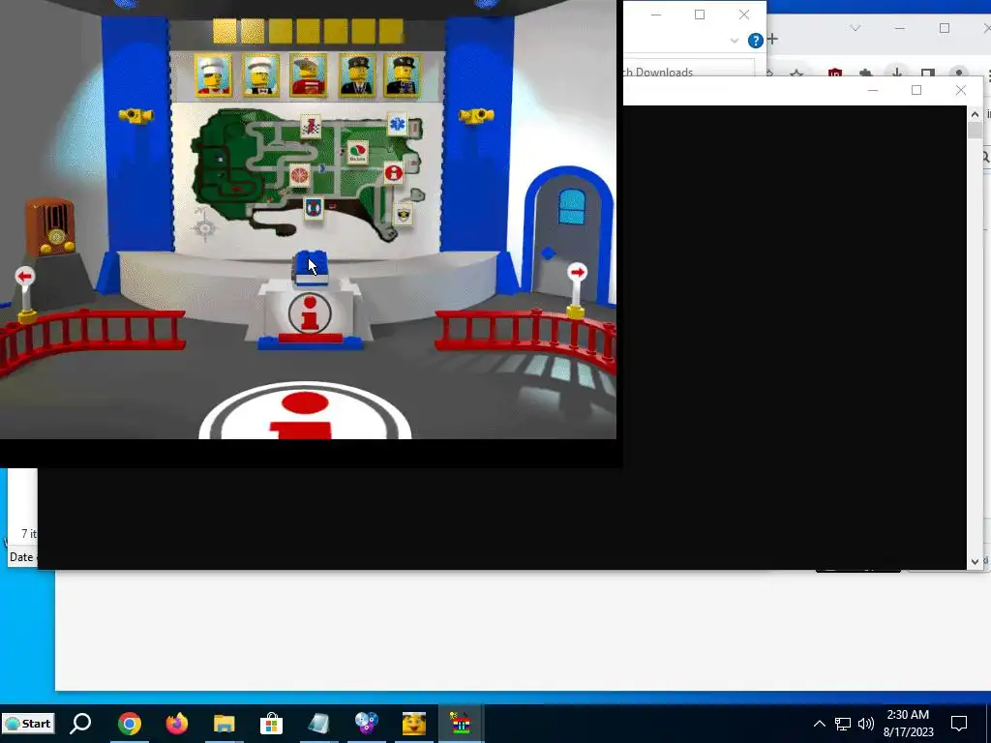
Task: Open Chrome's Extensions puzzle icon
Action: (866, 74)
